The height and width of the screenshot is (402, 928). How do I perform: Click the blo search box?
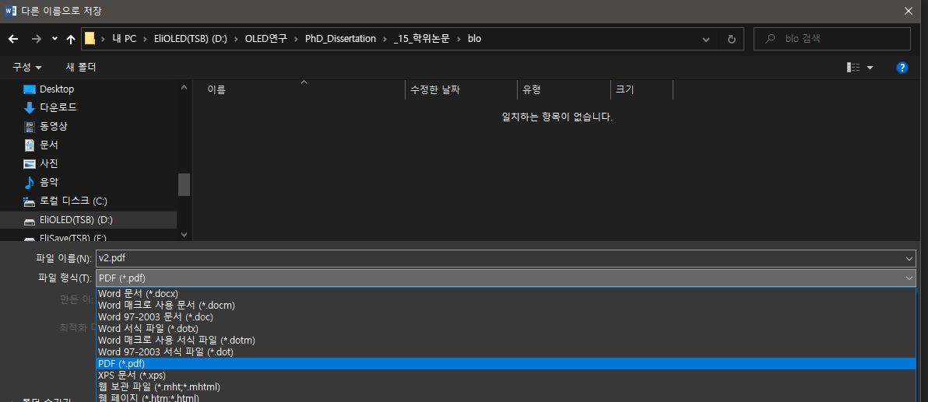point(832,39)
